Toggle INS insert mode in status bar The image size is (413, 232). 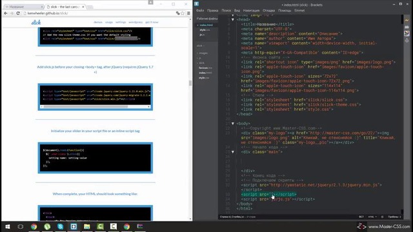point(361,217)
